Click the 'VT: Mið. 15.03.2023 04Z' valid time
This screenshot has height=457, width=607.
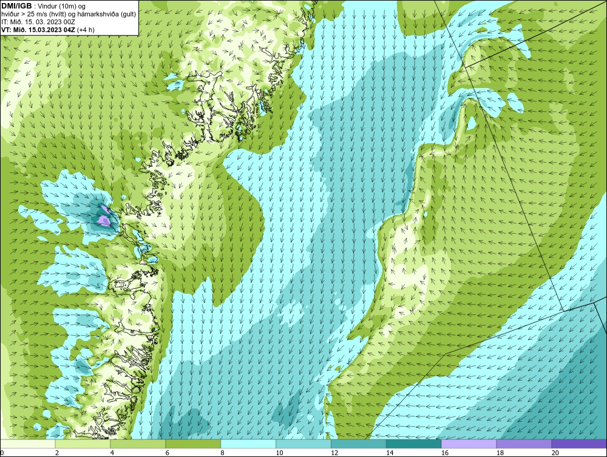click(38, 29)
